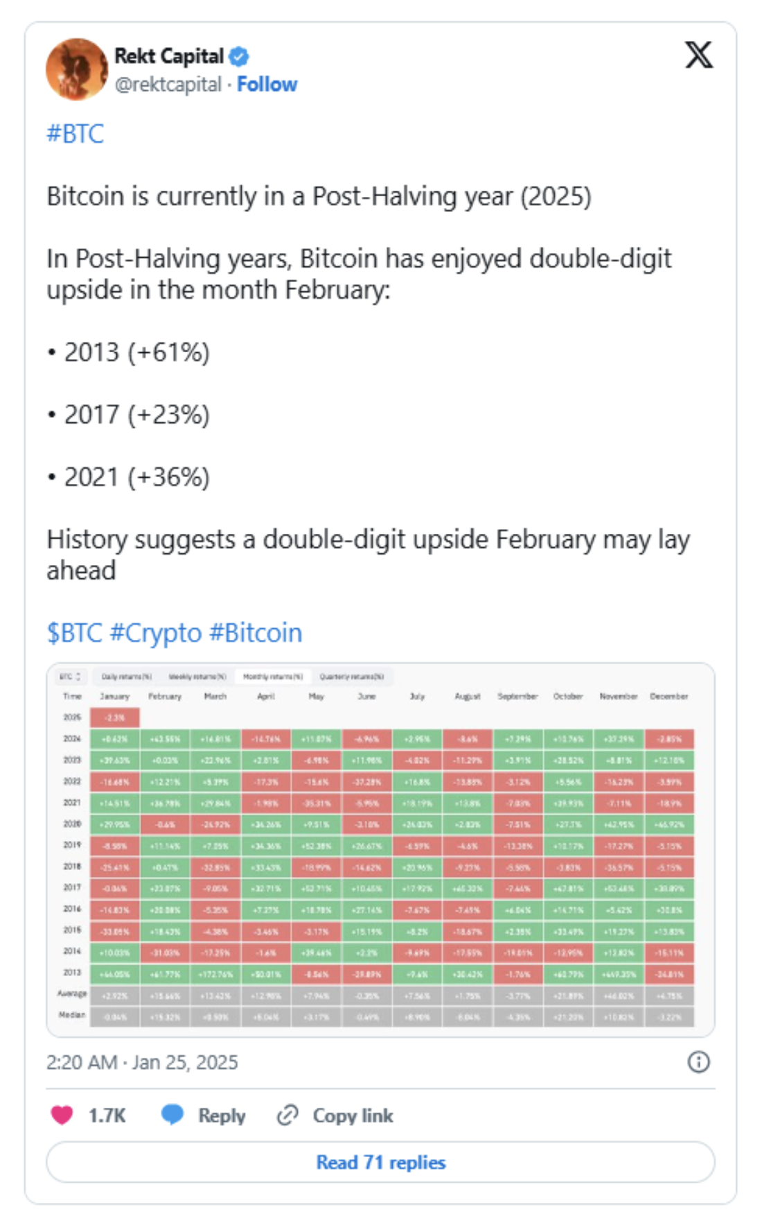The height and width of the screenshot is (1216, 762).
Task: Click the Rekt Capital display name
Action: click(168, 56)
